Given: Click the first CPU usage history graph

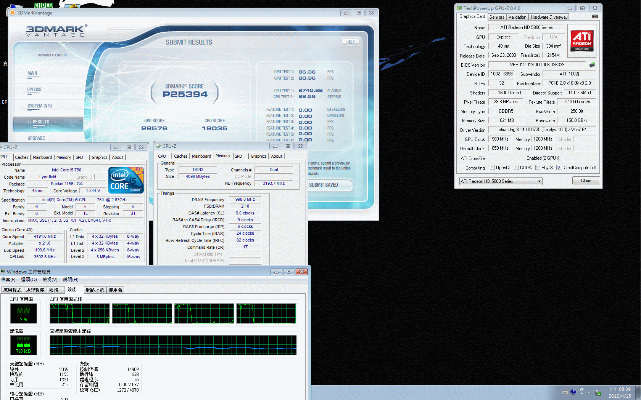Looking at the screenshot, I should click(x=80, y=314).
